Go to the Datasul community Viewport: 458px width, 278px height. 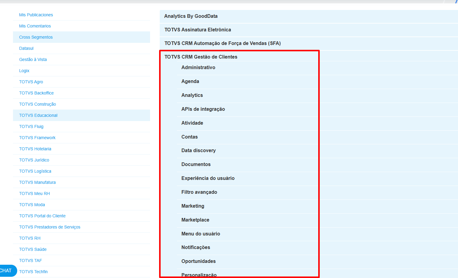[26, 48]
